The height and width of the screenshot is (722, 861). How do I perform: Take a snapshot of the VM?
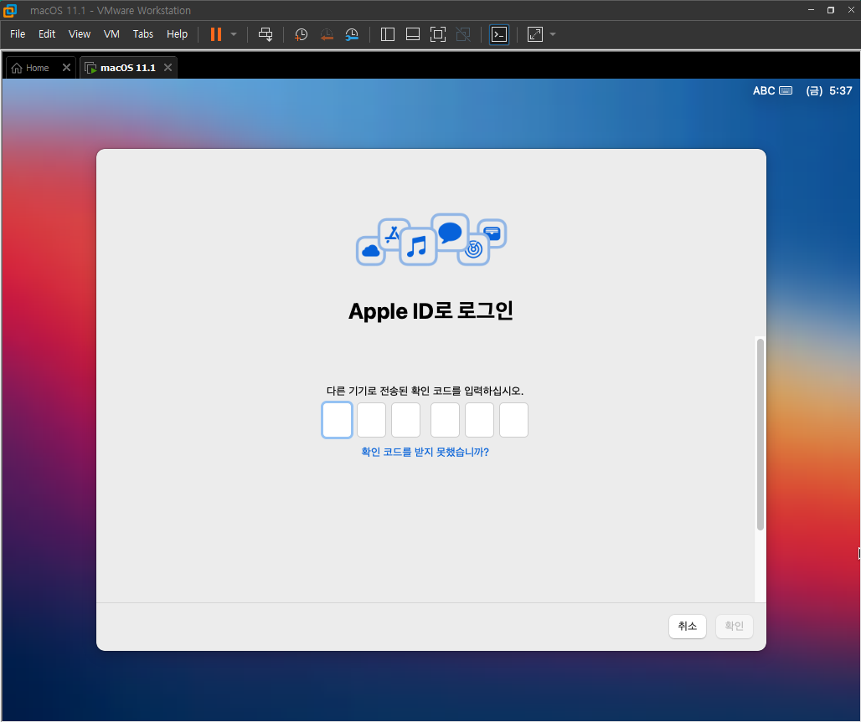[301, 34]
